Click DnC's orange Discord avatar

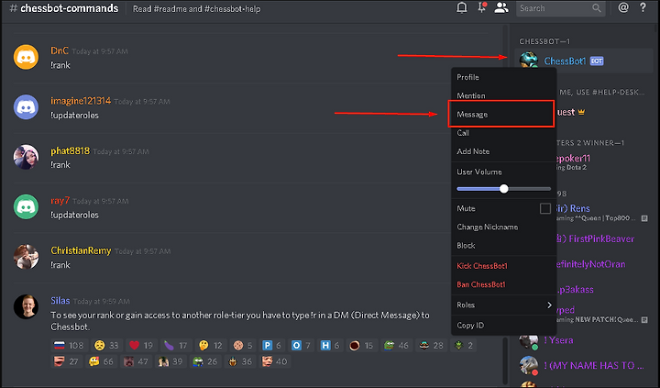coord(26,57)
